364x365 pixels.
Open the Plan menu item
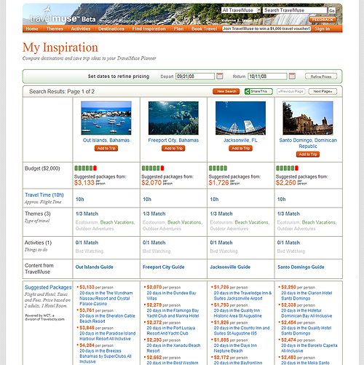[178, 28]
